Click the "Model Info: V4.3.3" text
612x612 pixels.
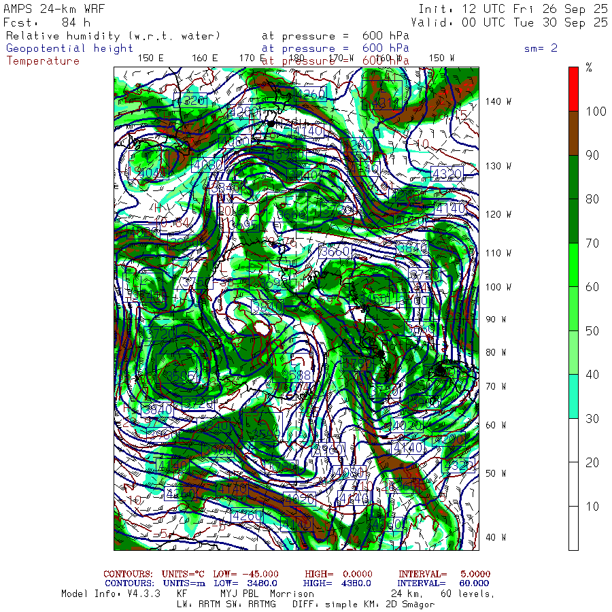tap(111, 594)
